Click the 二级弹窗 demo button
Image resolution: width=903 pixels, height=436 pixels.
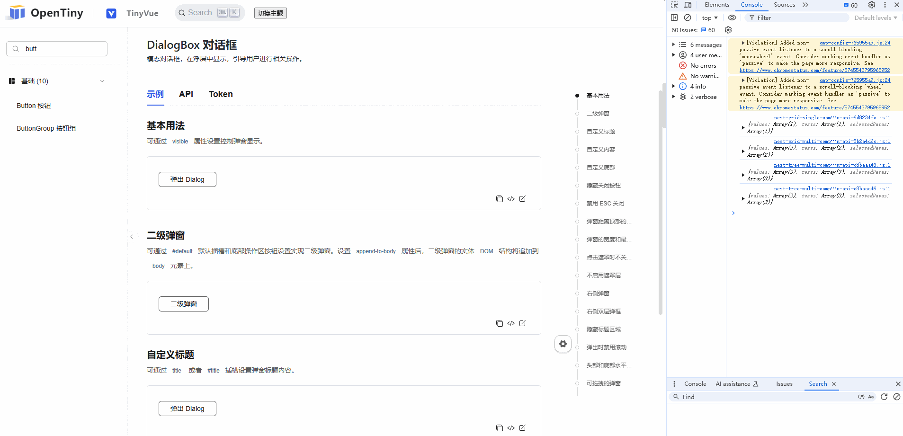tap(184, 304)
